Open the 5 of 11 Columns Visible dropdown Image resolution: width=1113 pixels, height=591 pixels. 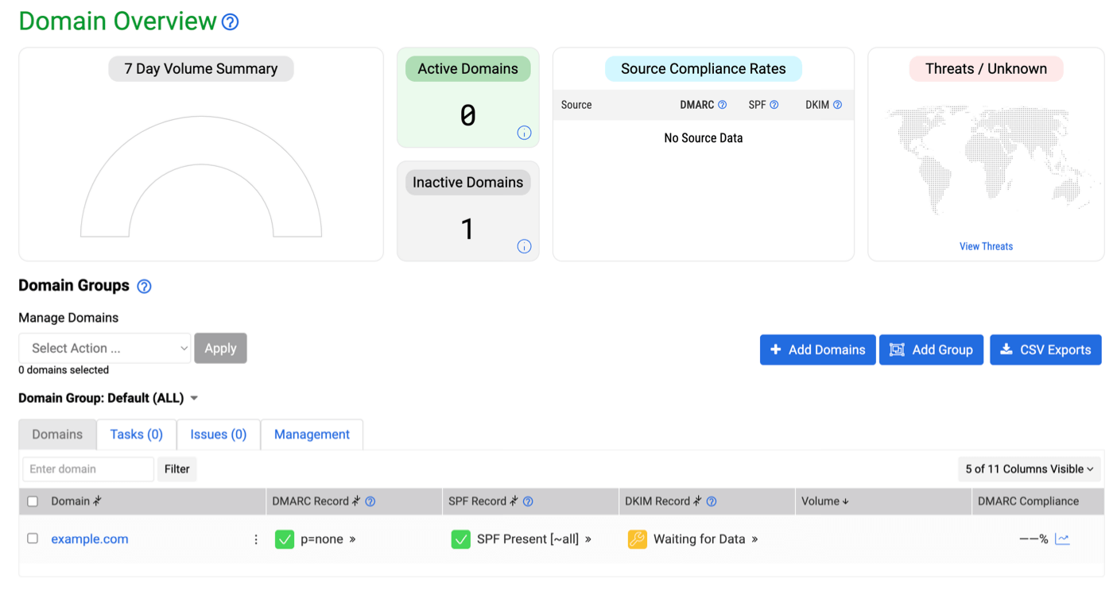click(1029, 469)
